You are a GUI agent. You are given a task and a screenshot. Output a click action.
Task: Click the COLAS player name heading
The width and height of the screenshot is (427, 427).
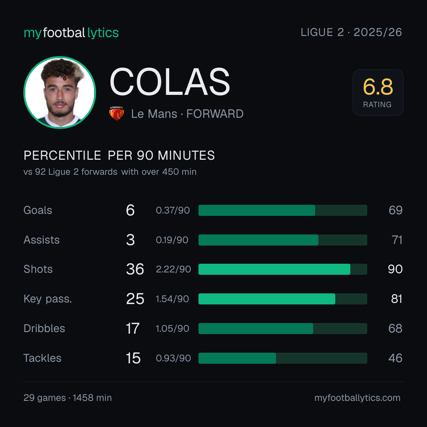coord(170,82)
